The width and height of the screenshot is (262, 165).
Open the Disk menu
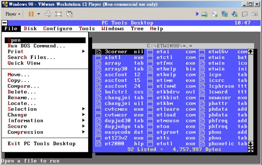(30, 28)
